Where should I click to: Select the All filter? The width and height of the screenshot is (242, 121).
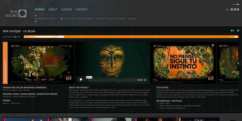click(x=62, y=19)
